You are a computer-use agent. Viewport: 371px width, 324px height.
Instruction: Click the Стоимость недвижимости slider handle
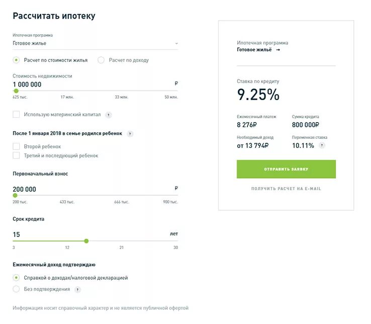coord(16,91)
